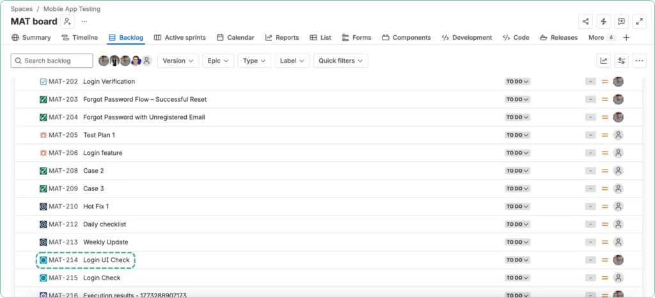The image size is (655, 298).
Task: Click the bug icon of MAT-206
Action: coord(43,153)
